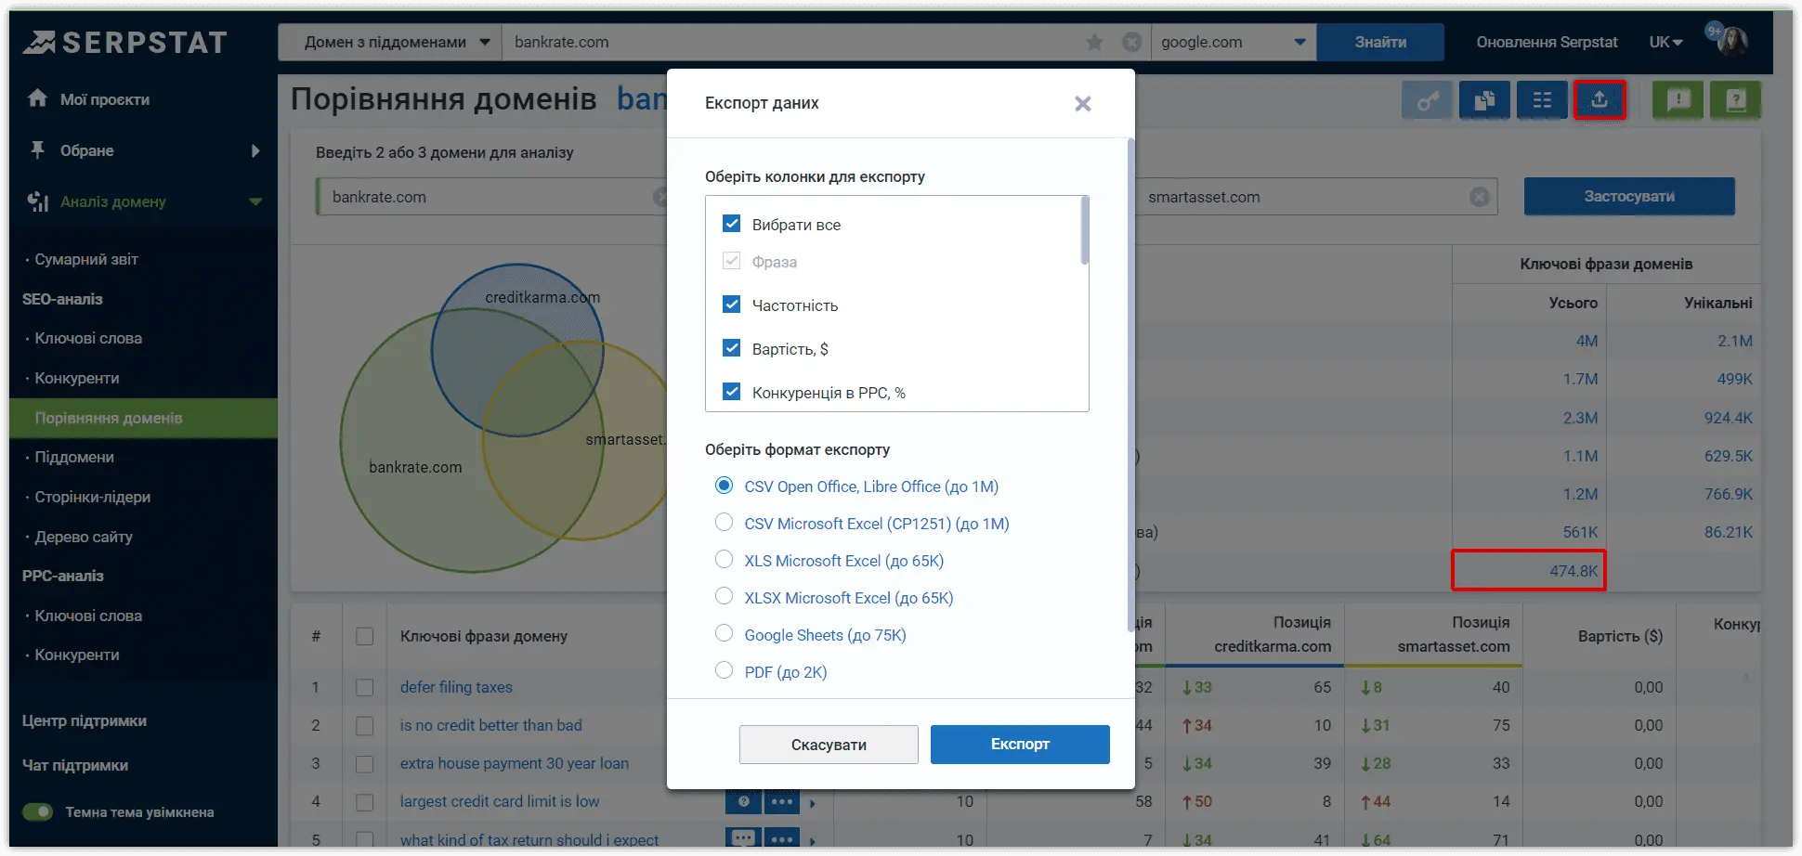The image size is (1802, 856).
Task: Click the export dialog's main vertical scrollbar
Action: [x=1130, y=385]
